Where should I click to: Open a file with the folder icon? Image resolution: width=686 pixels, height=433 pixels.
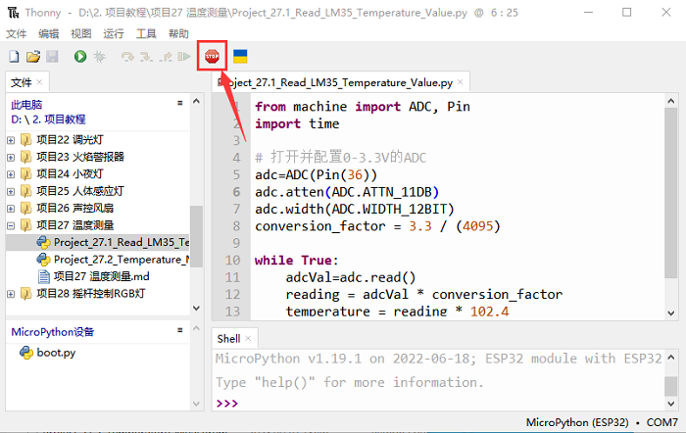tap(33, 58)
